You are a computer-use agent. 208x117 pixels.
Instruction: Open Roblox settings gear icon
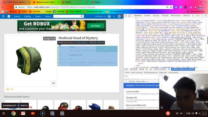(x=119, y=16)
